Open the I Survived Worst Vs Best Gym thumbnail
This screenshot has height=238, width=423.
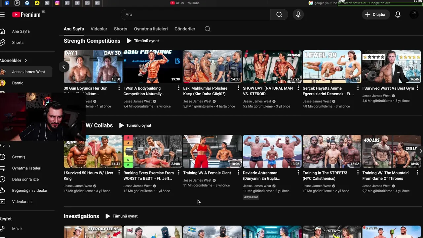pos(392,67)
